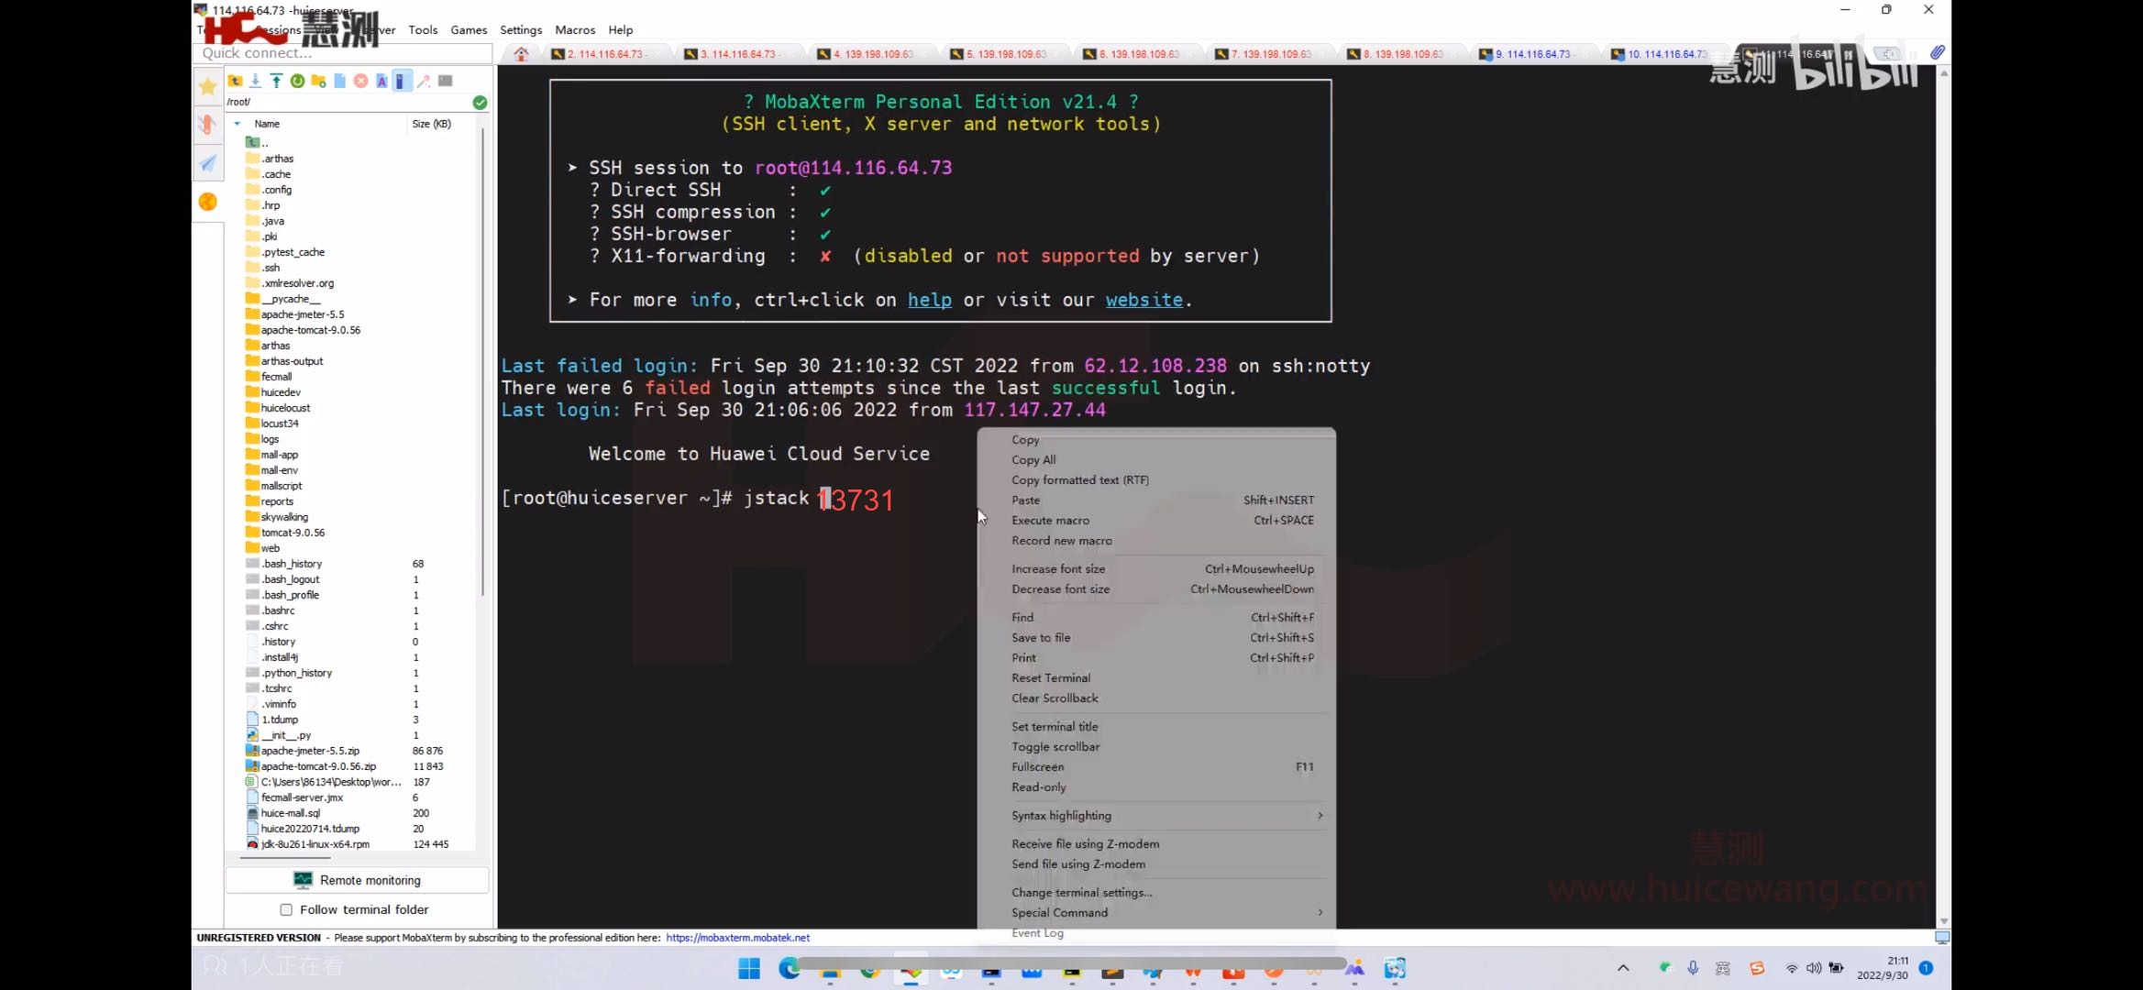Toggle scrollbar from the context menu

point(1055,746)
